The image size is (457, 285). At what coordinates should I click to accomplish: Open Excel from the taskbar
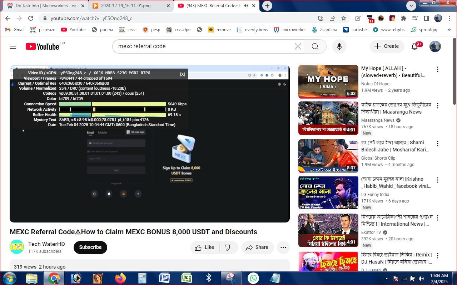[187, 278]
